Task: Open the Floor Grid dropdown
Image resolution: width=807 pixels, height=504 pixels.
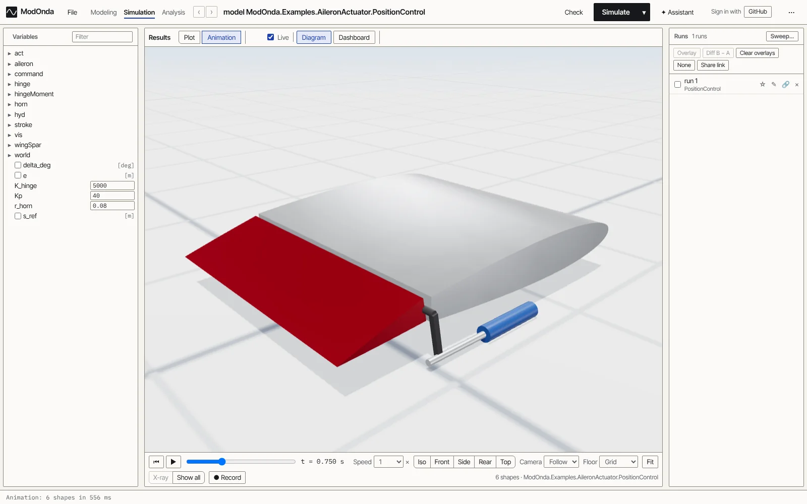Action: click(619, 462)
